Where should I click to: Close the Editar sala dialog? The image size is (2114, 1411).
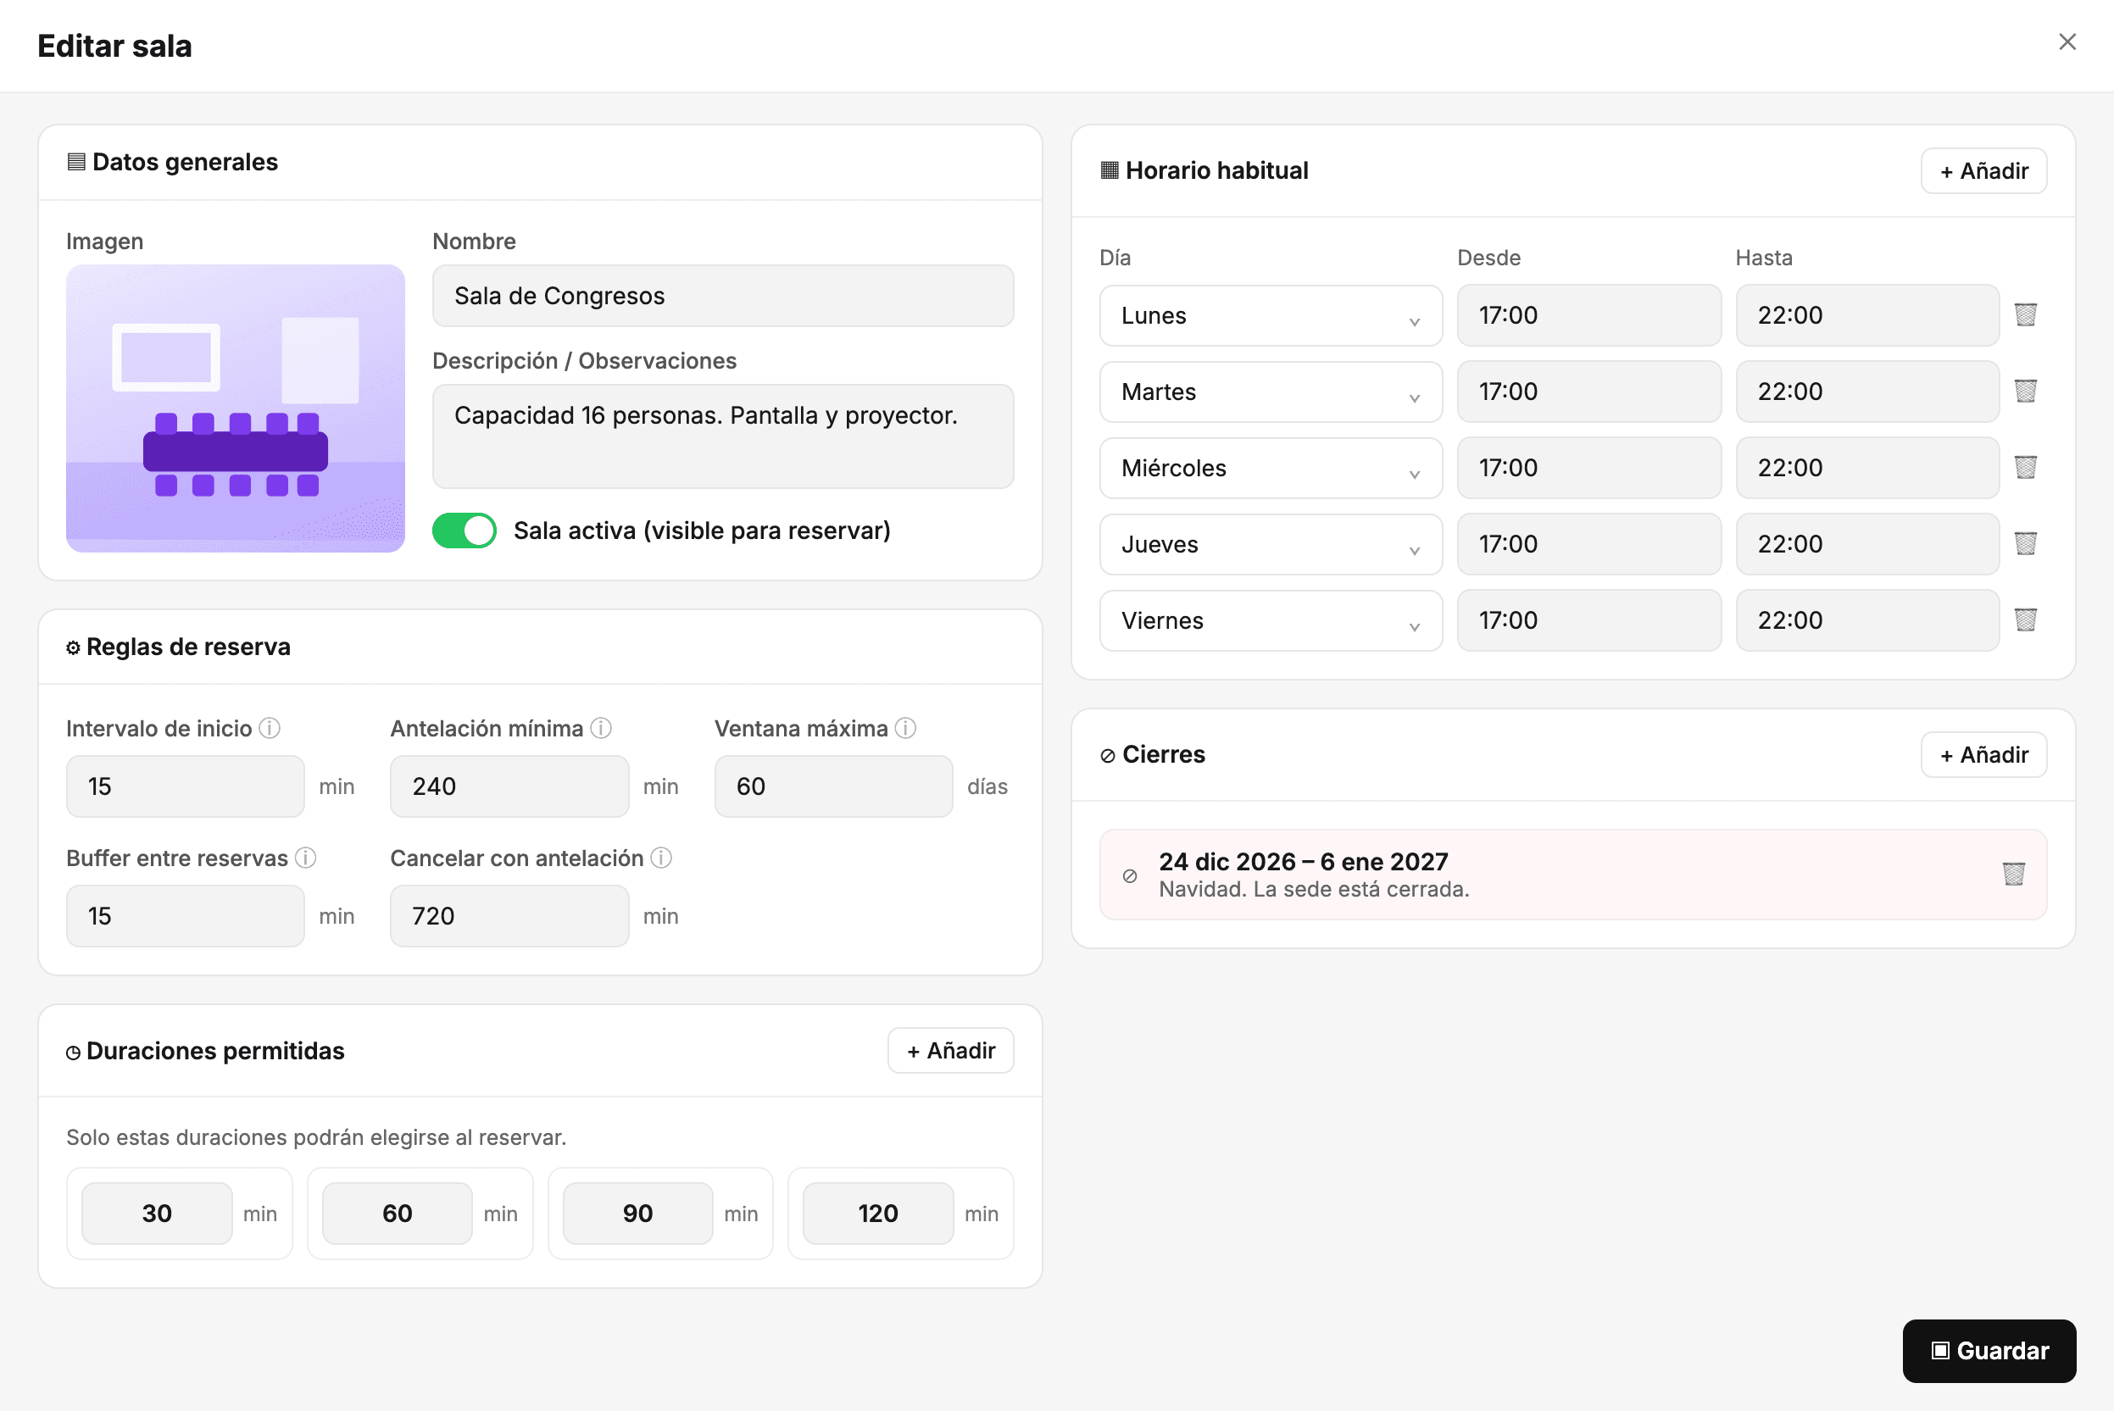pos(2067,42)
